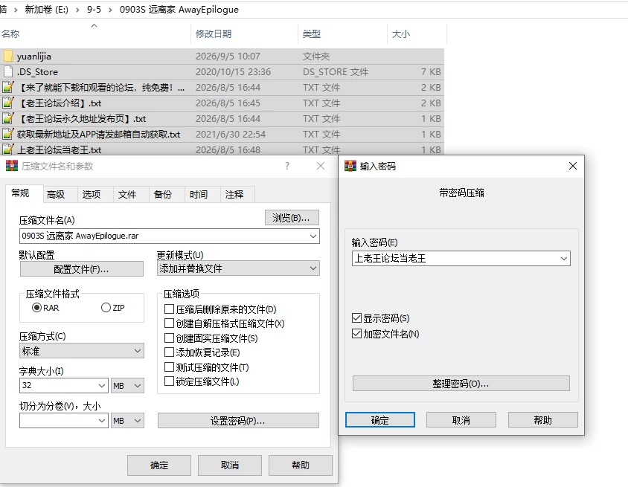The width and height of the screenshot is (628, 487).
Task: Click 帮助 in 输入密码 dialog
Action: coord(542,420)
